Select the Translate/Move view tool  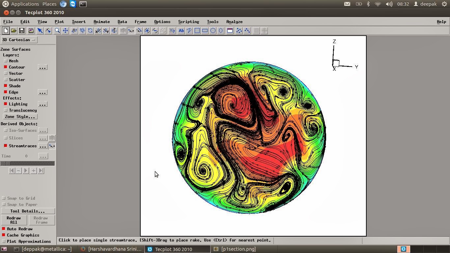(65, 31)
